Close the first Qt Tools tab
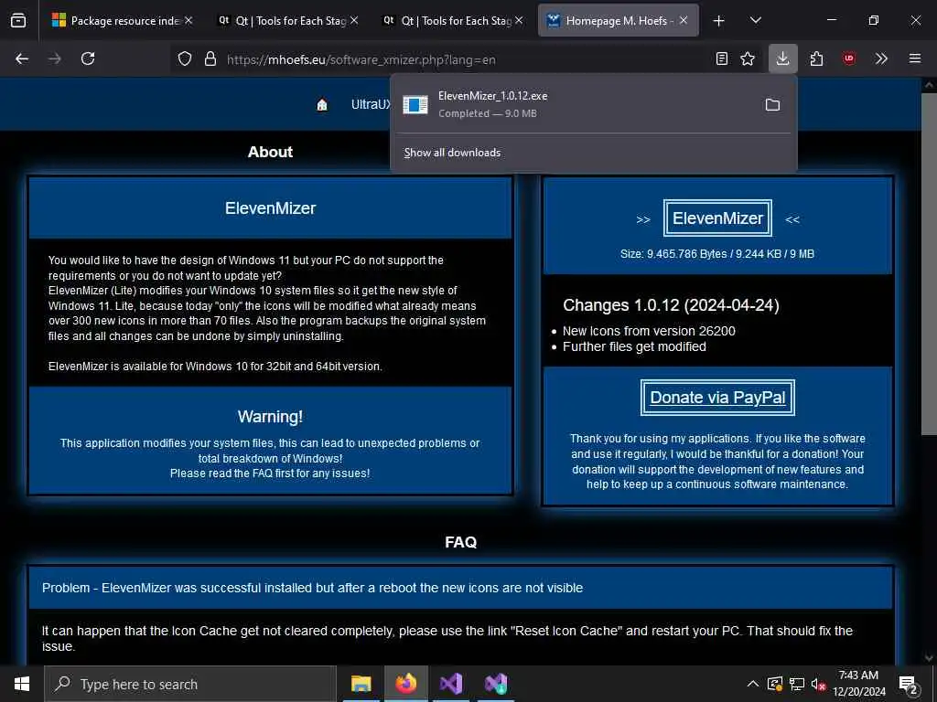This screenshot has width=937, height=702. [354, 20]
